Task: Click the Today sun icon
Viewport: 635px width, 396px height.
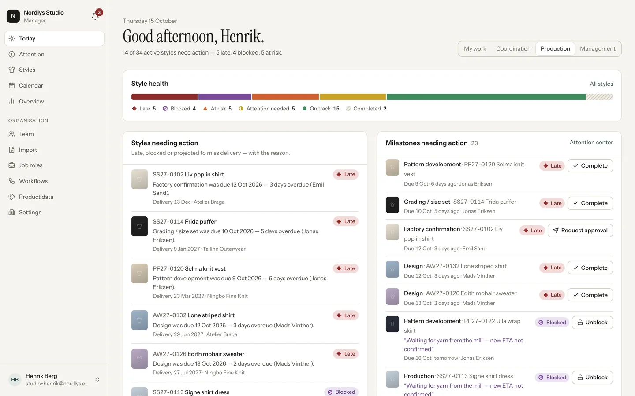Action: pyautogui.click(x=12, y=39)
